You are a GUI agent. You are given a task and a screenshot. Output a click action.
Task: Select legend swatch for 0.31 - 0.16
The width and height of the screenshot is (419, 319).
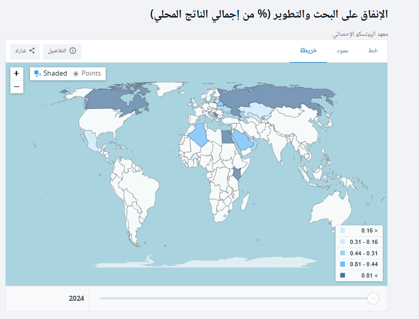tap(342, 242)
